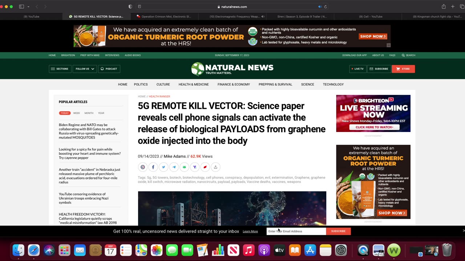
Task: Select Week popular articles filter
Action: click(77, 113)
